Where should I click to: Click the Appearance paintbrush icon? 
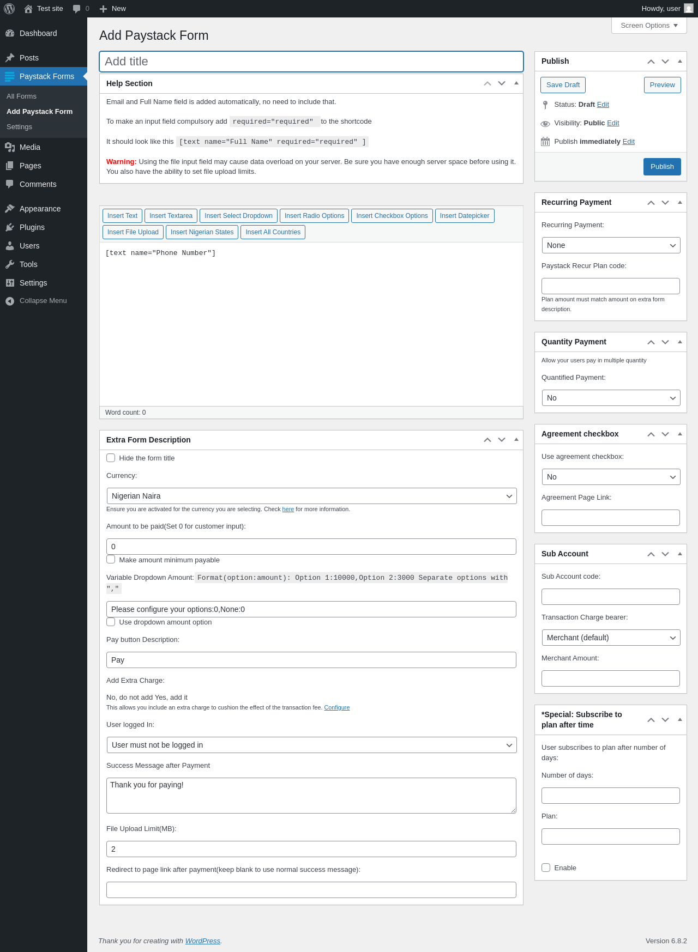10,209
